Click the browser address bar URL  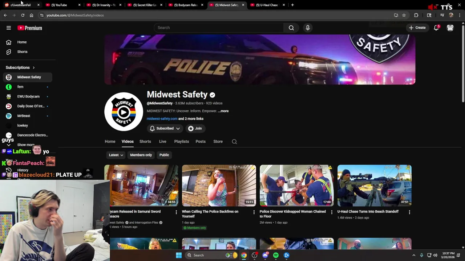pos(75,15)
